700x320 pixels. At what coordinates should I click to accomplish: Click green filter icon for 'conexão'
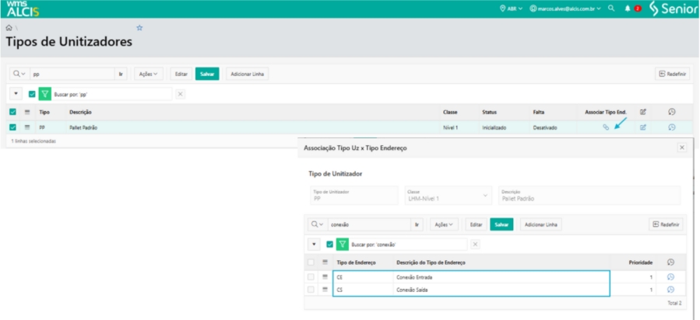[343, 244]
